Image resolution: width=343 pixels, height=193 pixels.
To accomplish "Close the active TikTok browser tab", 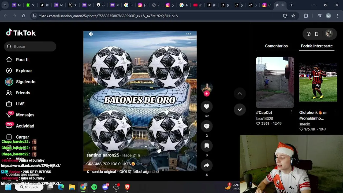I will pyautogui.click(x=282, y=5).
